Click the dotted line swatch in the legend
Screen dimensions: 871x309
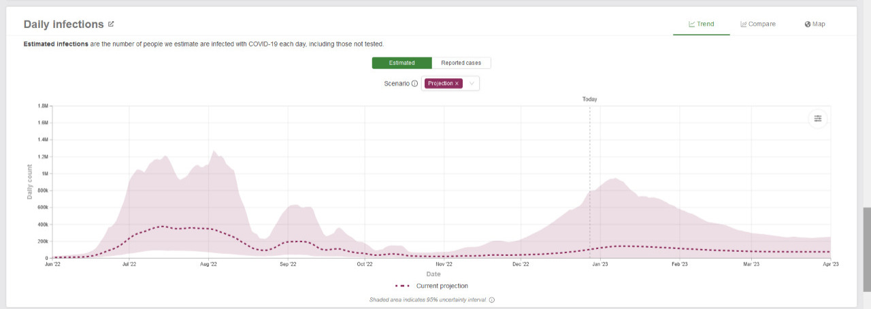click(402, 286)
